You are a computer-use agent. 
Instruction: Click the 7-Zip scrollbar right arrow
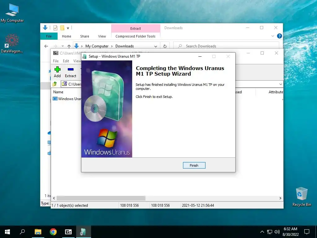pos(280,198)
